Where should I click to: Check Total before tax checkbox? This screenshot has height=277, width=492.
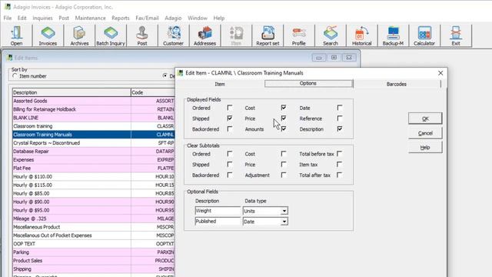[340, 154]
